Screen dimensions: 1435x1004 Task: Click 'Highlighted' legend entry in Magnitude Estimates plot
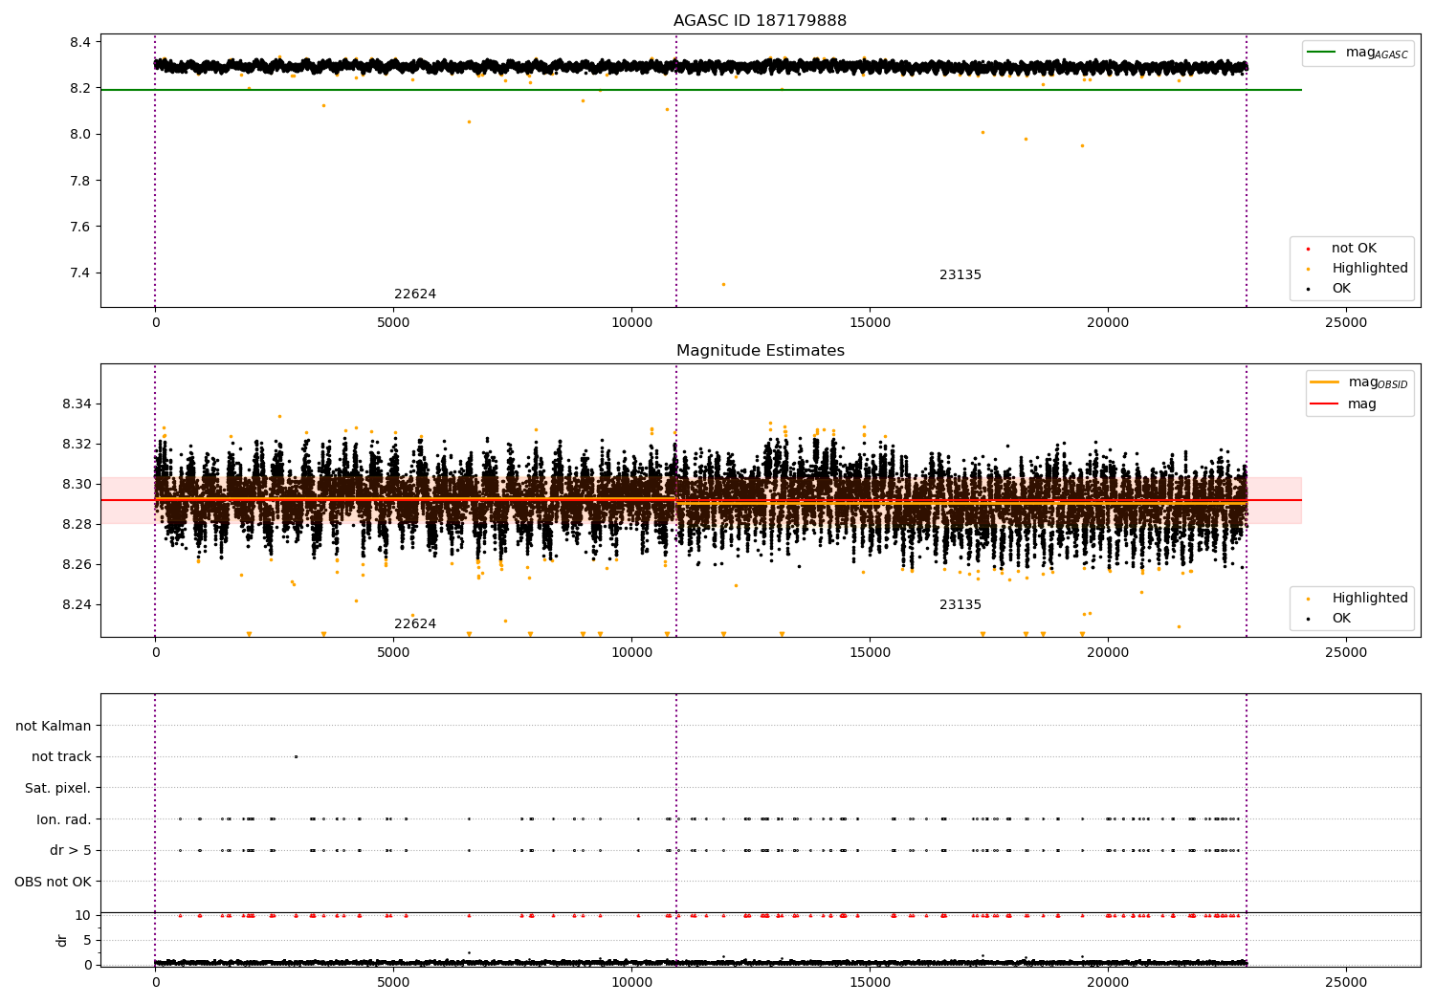click(x=1369, y=599)
